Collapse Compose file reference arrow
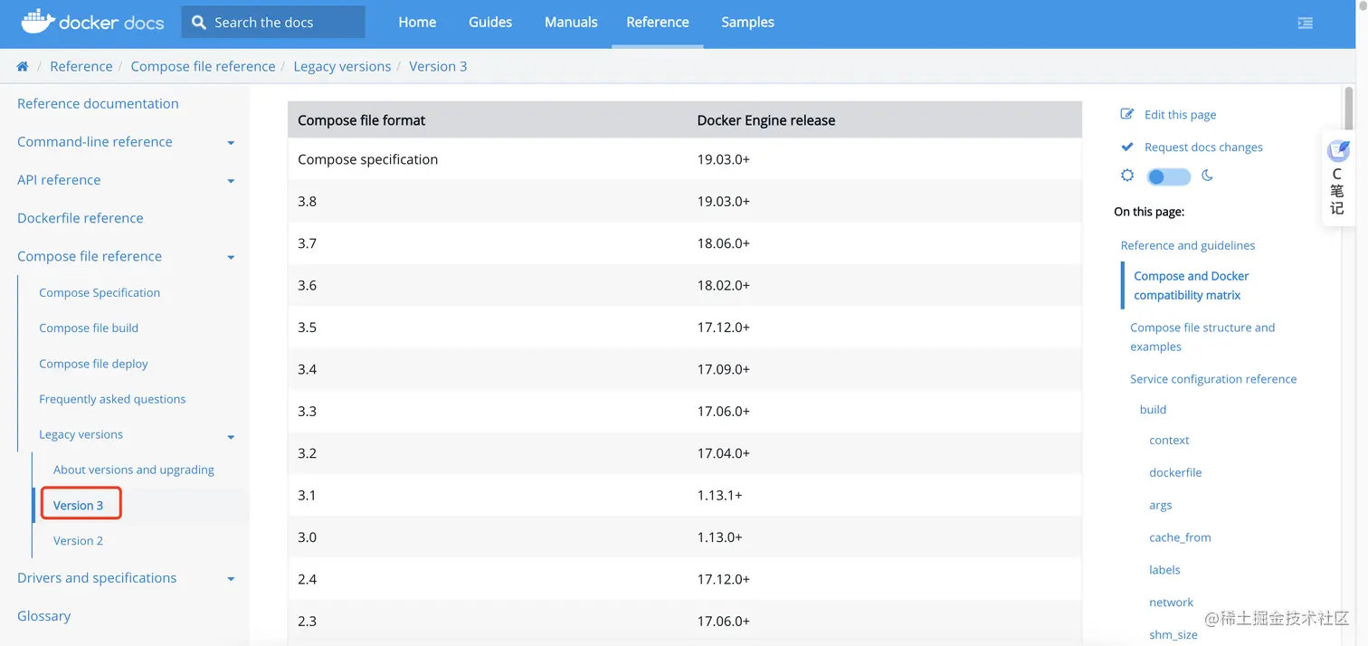The width and height of the screenshot is (1368, 646). click(x=231, y=258)
